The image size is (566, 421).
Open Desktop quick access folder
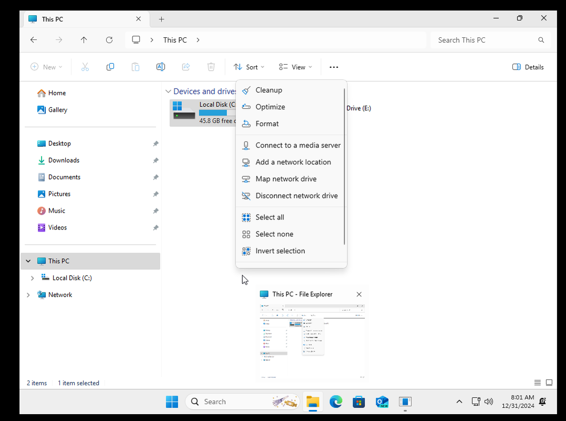pos(90,144)
